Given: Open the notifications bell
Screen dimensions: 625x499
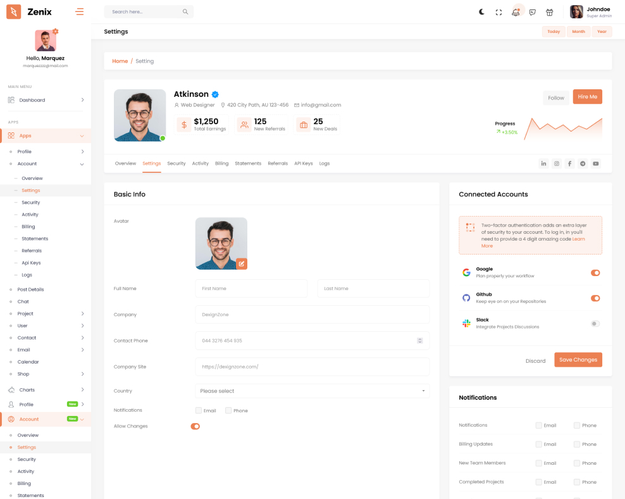Looking at the screenshot, I should coord(516,12).
